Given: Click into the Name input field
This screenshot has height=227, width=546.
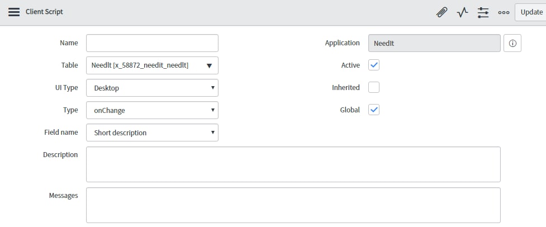Looking at the screenshot, I should (152, 43).
